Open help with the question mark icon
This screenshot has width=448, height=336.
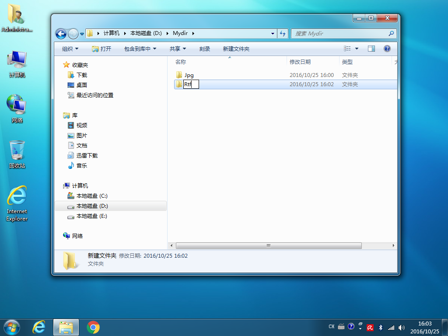pos(387,49)
